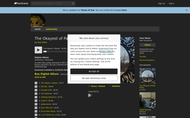Open Don't Miss Out track link

click(x=47, y=108)
